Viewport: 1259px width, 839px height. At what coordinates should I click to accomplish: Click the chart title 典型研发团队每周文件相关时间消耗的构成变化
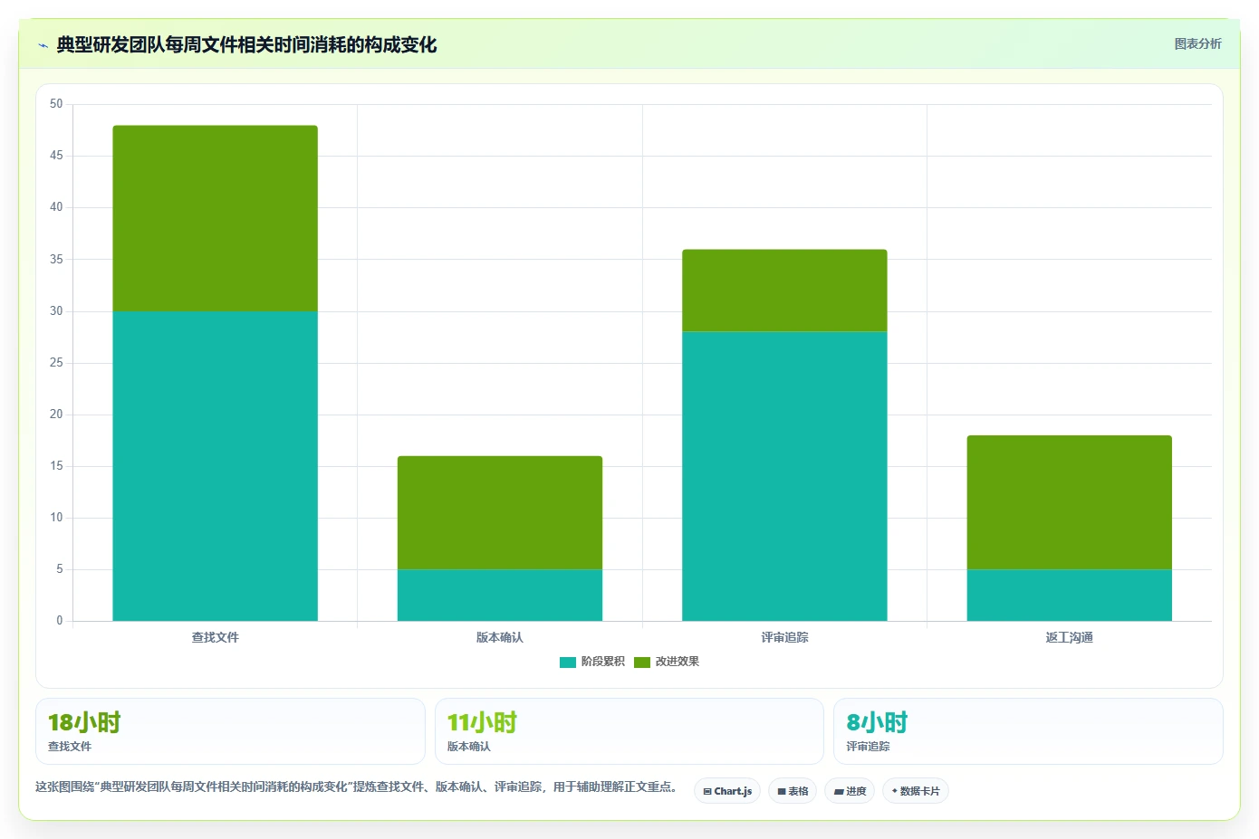246,44
